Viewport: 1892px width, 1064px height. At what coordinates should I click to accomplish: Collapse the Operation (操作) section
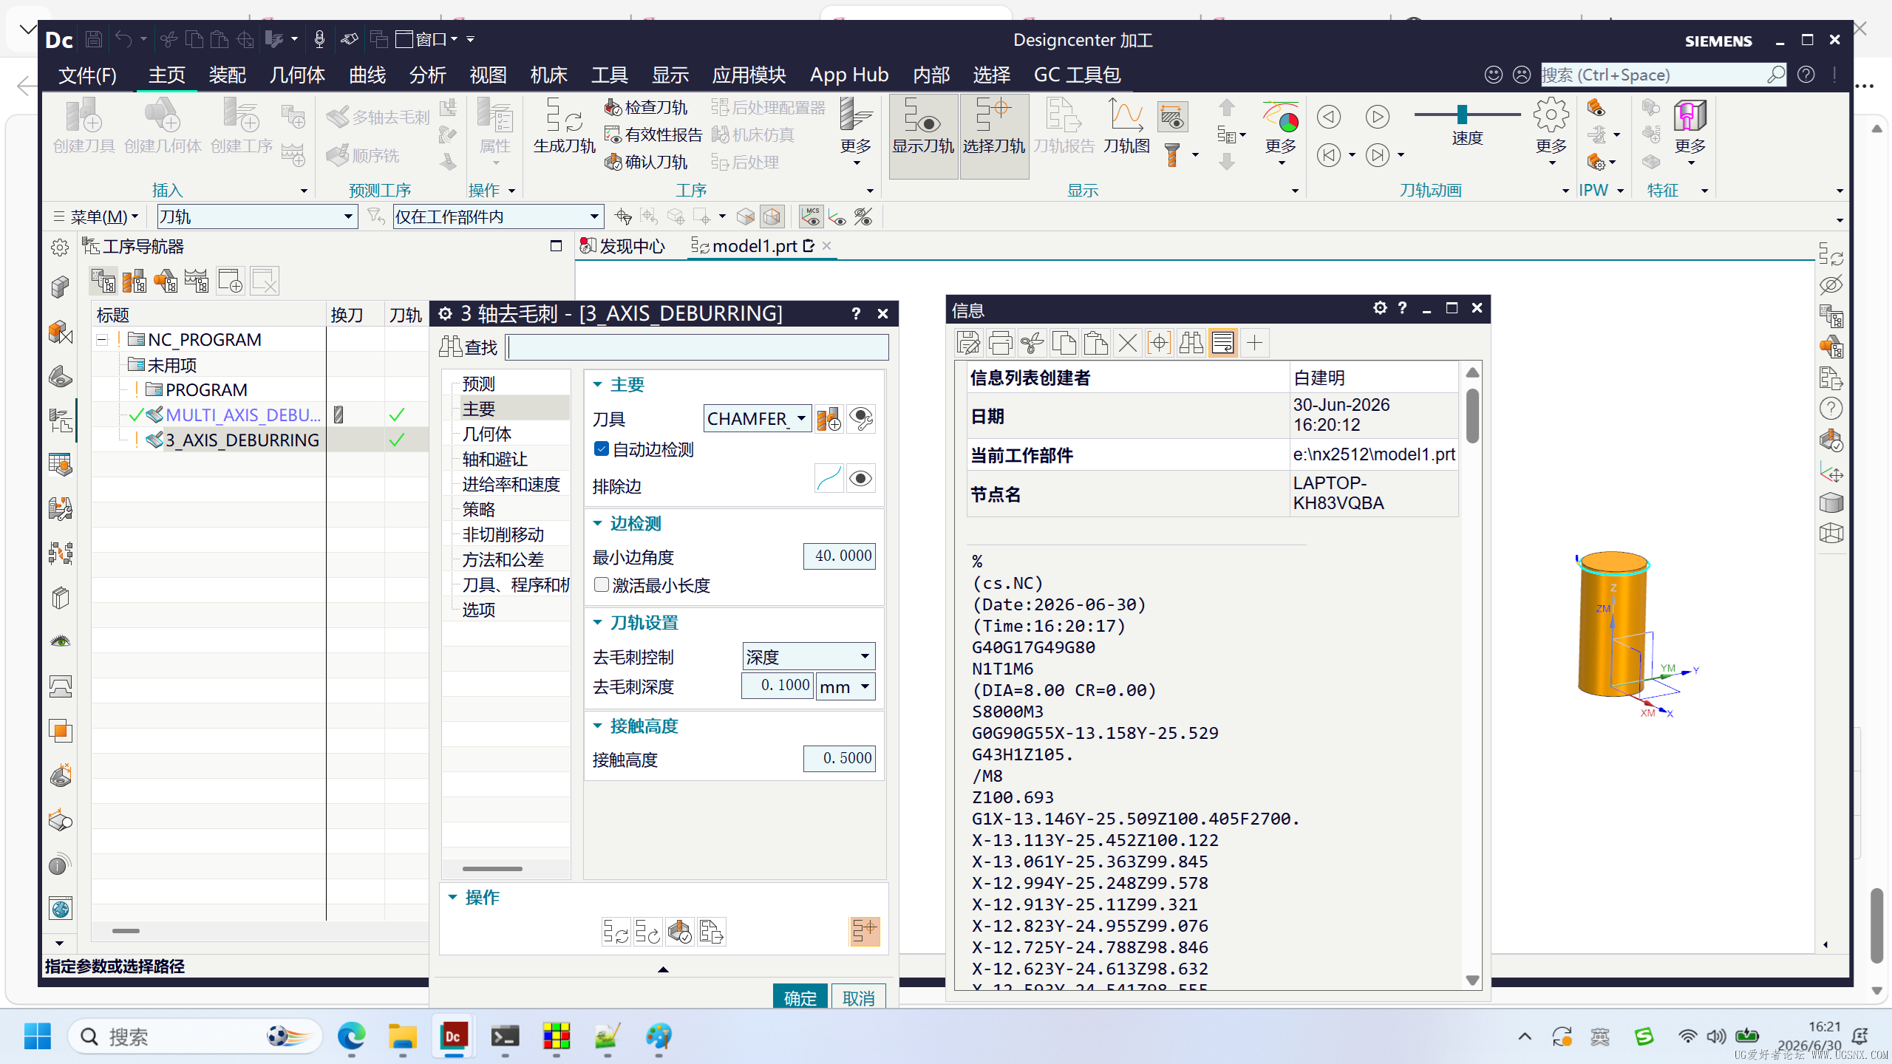pos(452,898)
